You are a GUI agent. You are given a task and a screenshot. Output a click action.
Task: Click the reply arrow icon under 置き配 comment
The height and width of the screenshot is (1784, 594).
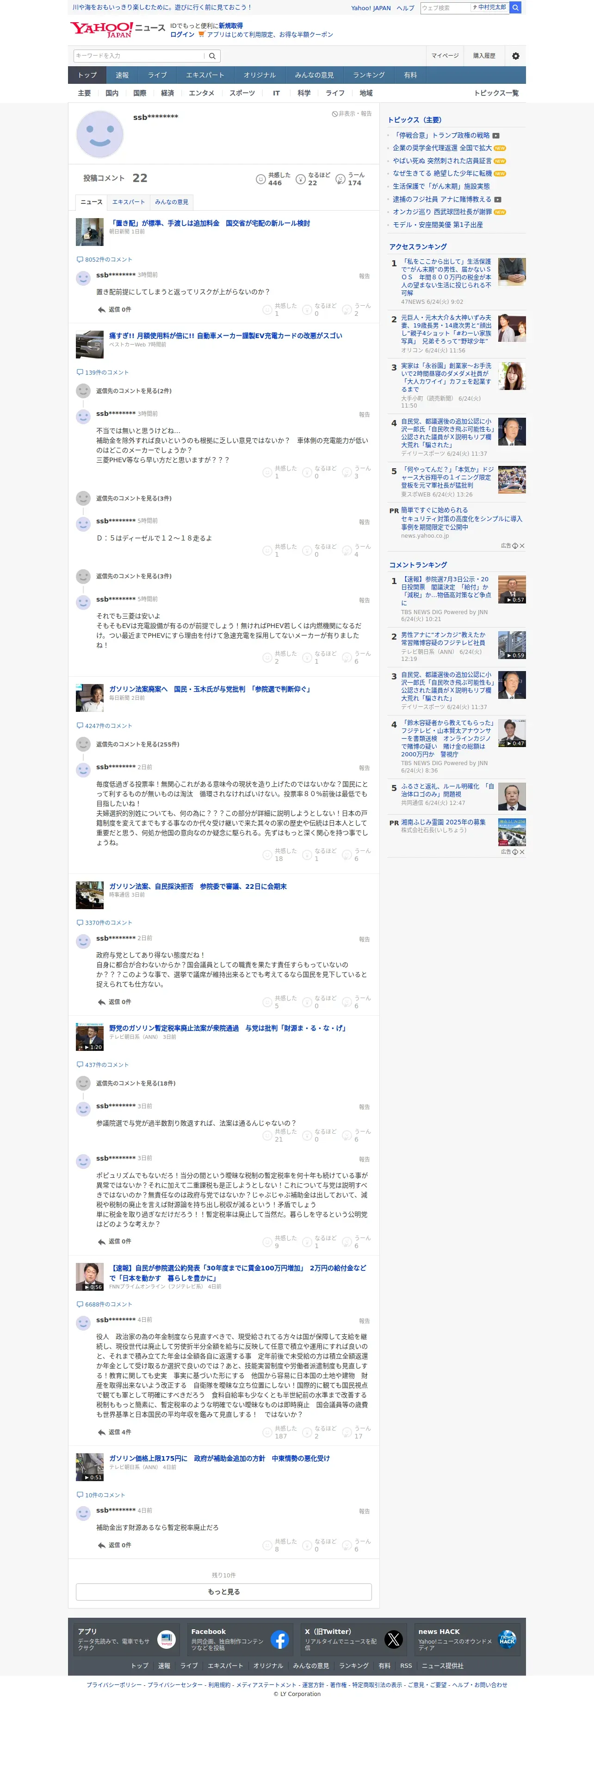pyautogui.click(x=102, y=309)
